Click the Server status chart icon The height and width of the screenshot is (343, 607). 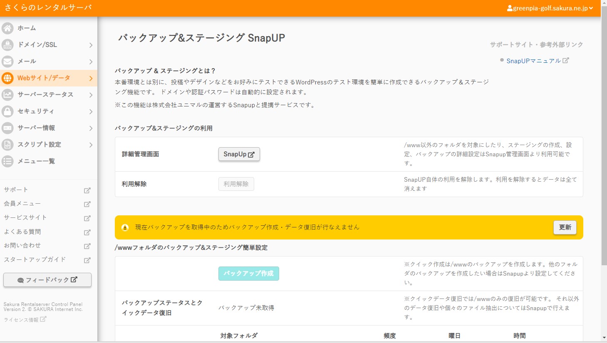point(7,95)
